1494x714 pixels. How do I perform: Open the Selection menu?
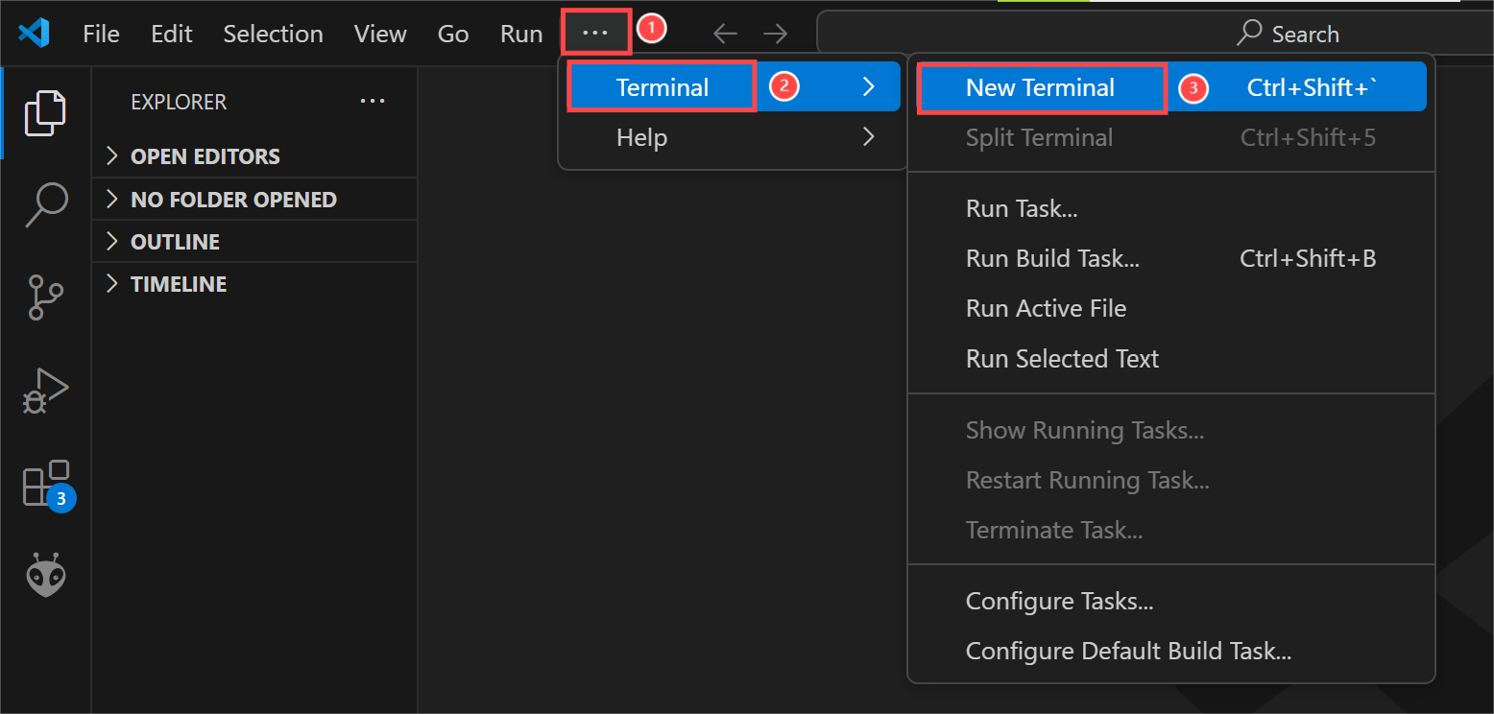(x=273, y=34)
